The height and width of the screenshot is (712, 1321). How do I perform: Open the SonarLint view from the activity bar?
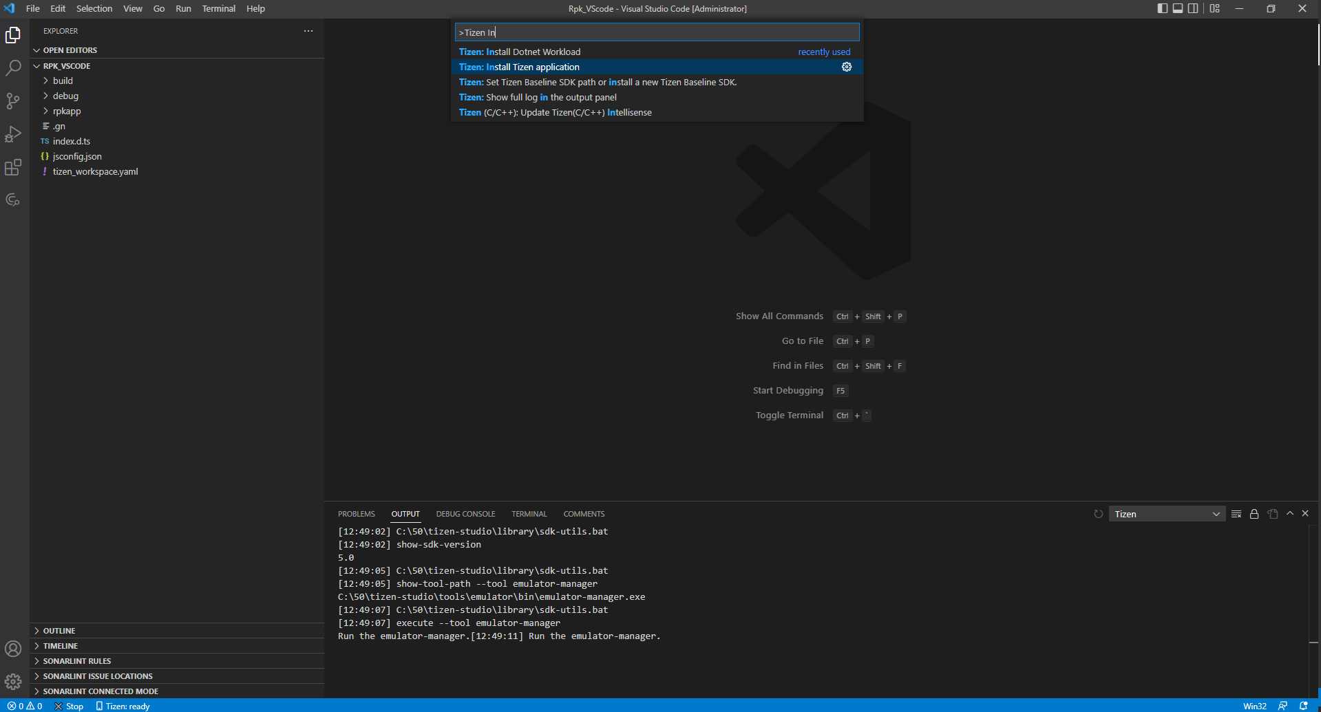tap(13, 200)
